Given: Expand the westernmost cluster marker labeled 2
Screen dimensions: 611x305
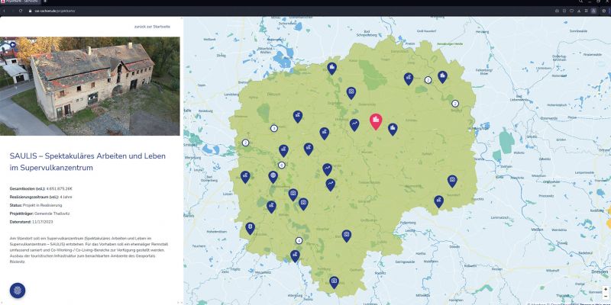Looking at the screenshot, I should (x=245, y=143).
